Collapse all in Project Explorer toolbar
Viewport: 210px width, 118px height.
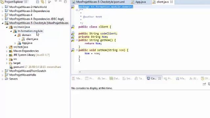click(x=38, y=2)
